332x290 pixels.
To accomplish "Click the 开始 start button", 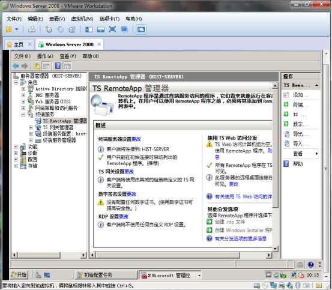I will [x=19, y=275].
